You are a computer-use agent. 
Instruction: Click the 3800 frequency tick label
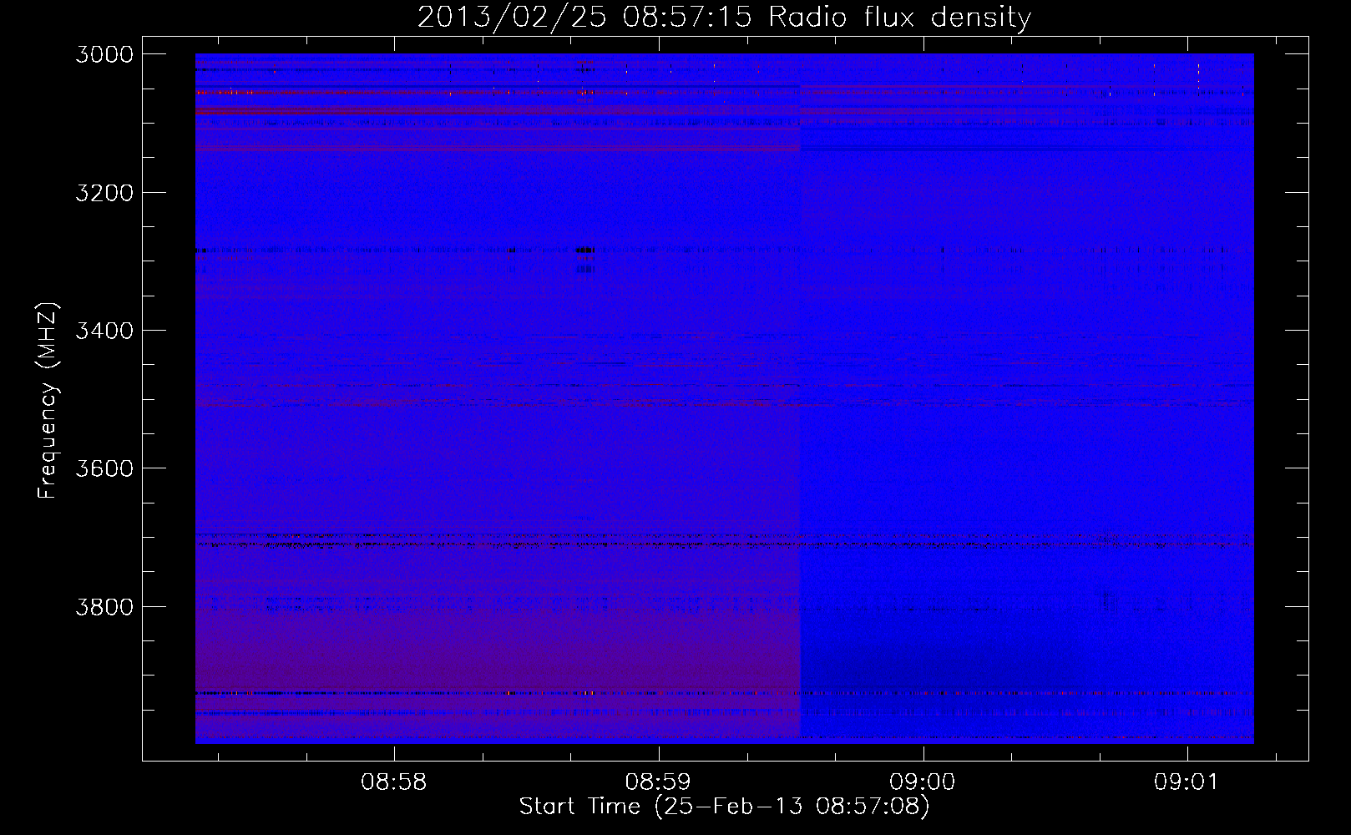pyautogui.click(x=104, y=606)
